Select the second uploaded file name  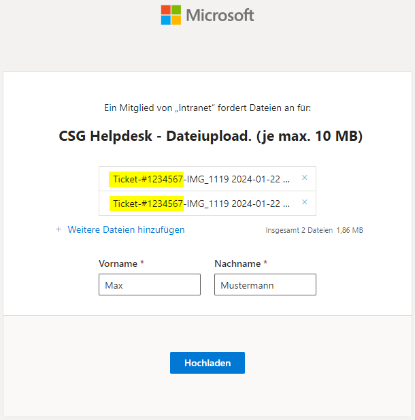coord(201,204)
